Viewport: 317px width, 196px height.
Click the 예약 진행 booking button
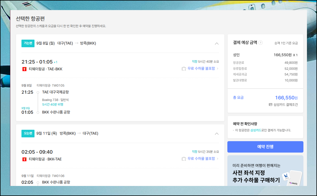pos(265,147)
